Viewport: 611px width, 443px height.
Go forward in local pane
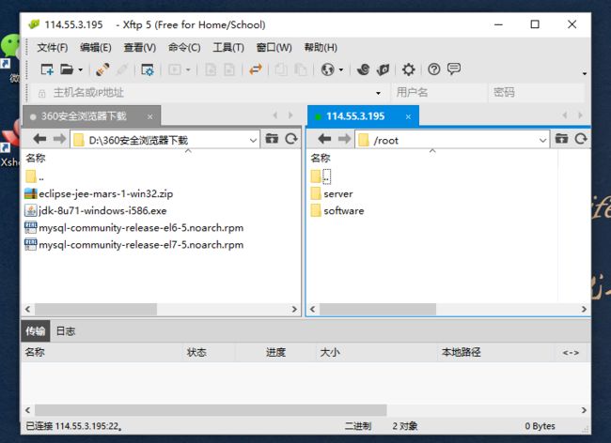pyautogui.click(x=59, y=139)
